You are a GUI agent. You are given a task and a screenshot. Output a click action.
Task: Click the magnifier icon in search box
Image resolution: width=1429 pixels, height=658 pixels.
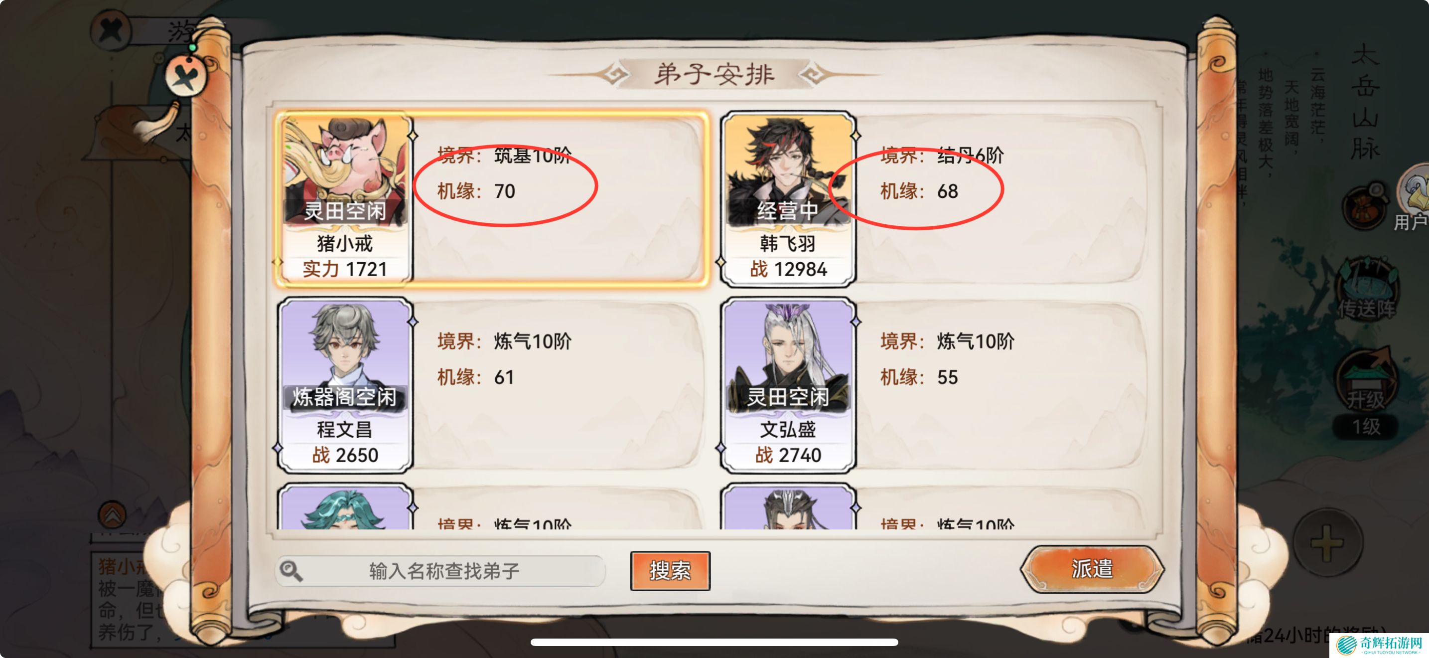point(290,570)
